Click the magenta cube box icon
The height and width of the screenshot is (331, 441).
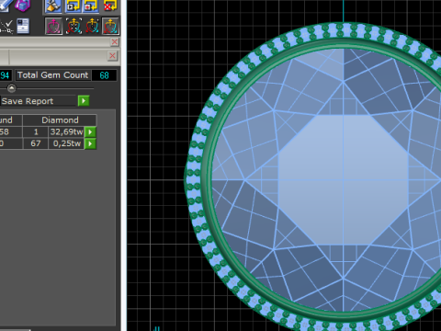coord(23,6)
